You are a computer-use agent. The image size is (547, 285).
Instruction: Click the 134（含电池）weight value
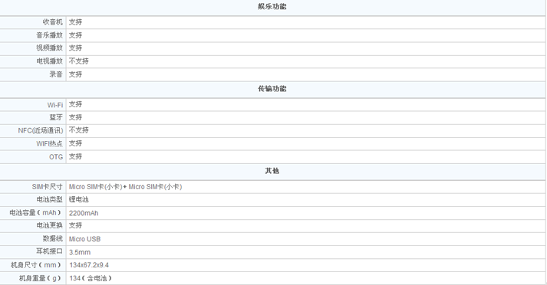91,278
